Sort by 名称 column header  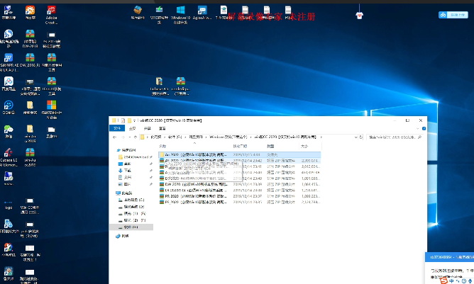pos(162,146)
